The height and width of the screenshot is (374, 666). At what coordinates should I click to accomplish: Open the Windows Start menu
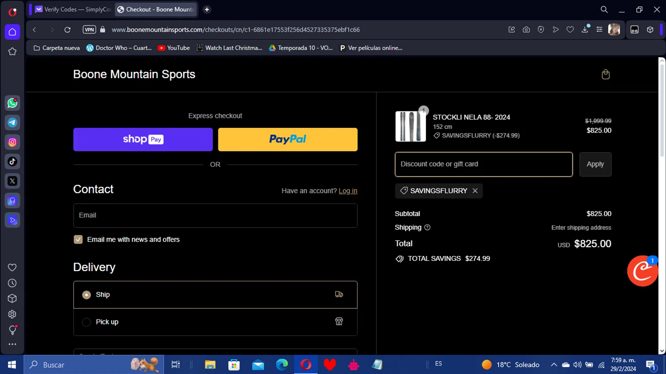pyautogui.click(x=12, y=365)
